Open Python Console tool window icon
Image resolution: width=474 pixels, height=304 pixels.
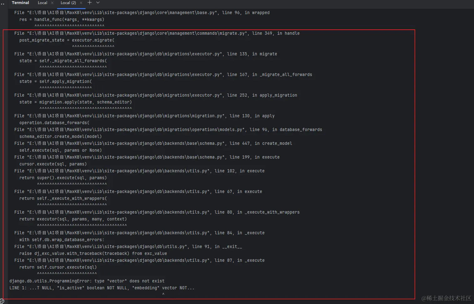2,301
